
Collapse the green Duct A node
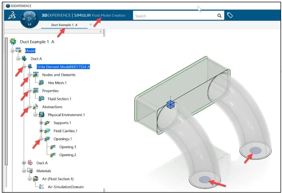click(x=18, y=58)
